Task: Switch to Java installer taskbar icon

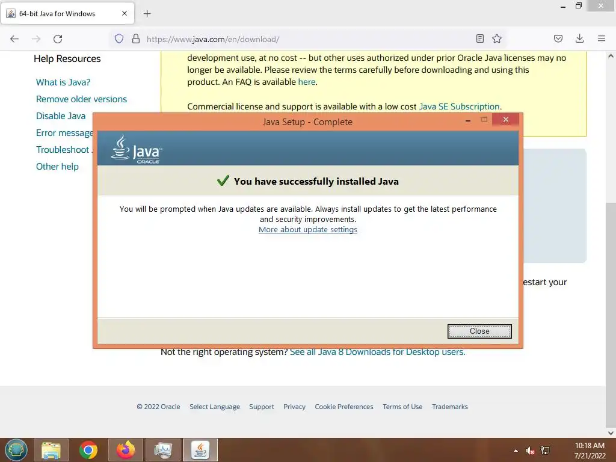Action: [200, 450]
